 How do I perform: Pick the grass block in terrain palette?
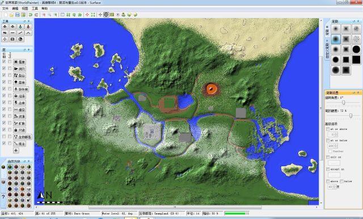point(10,167)
